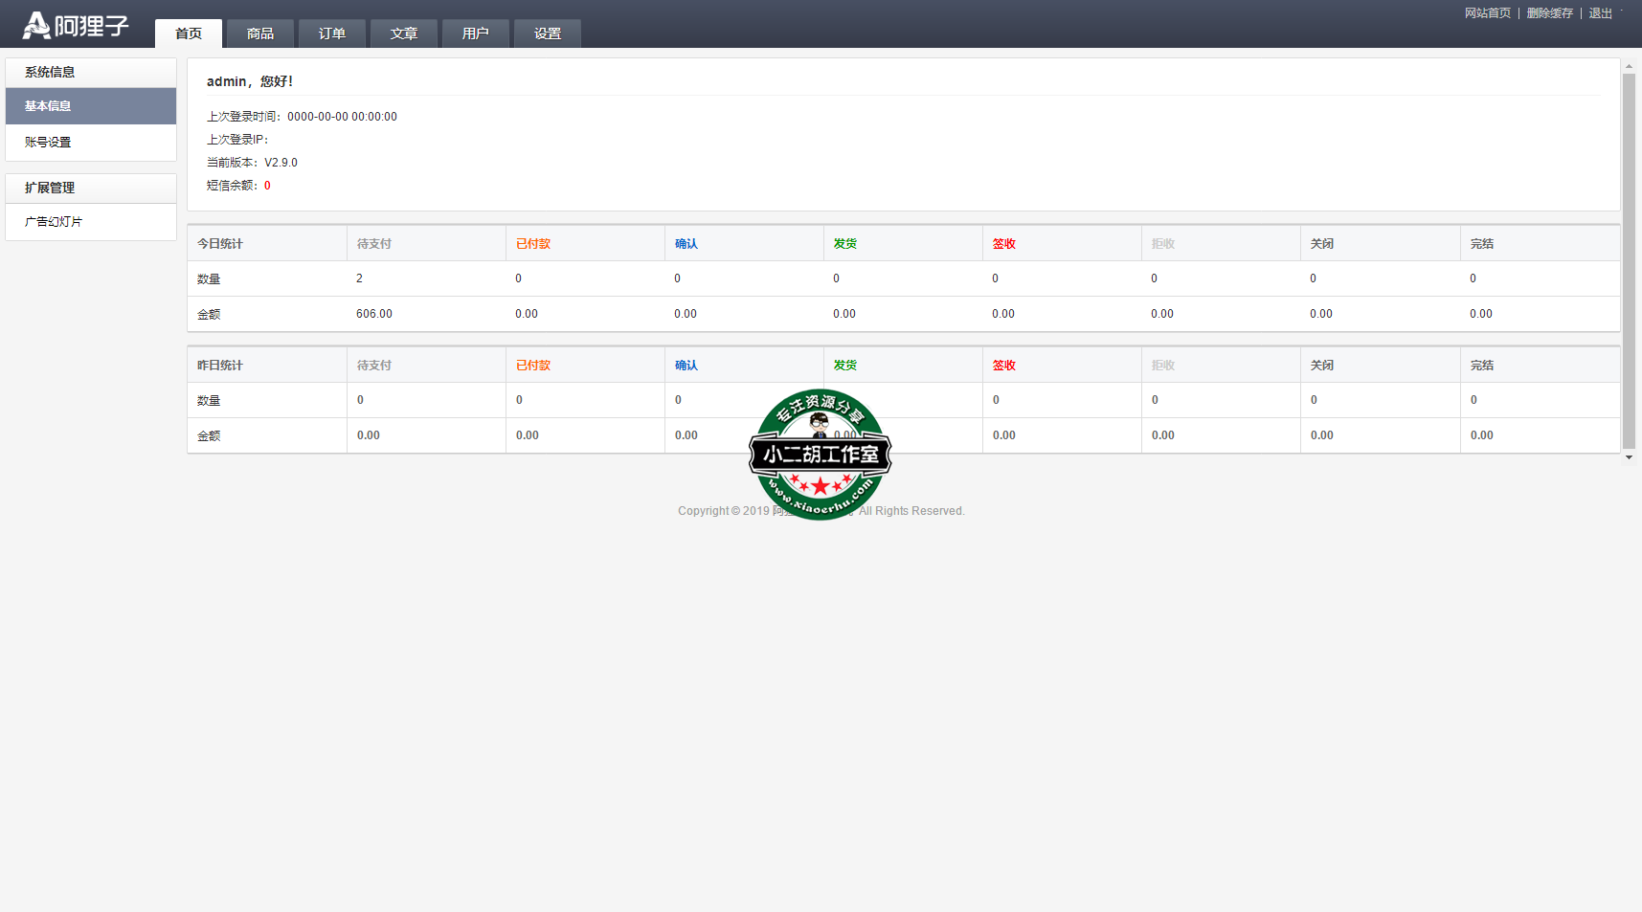Click the vertical scrollbar thumb
This screenshot has height=912, width=1642.
click(1629, 258)
